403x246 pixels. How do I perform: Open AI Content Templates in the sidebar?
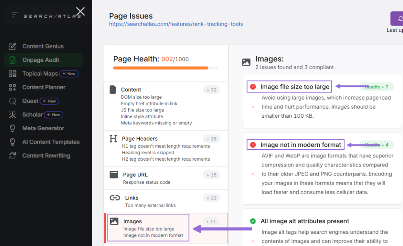click(x=51, y=142)
